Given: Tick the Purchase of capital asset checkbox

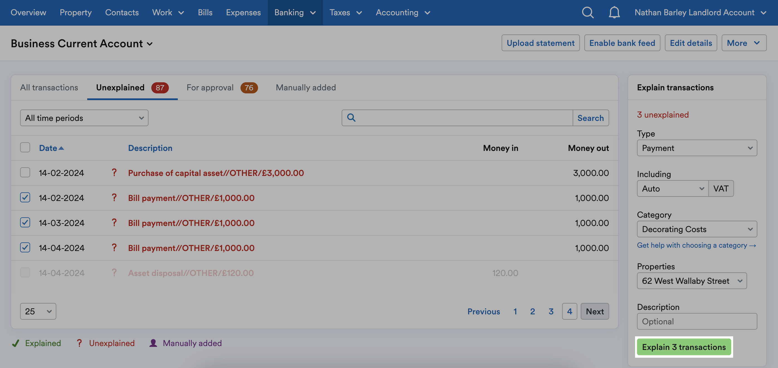Looking at the screenshot, I should (x=25, y=173).
